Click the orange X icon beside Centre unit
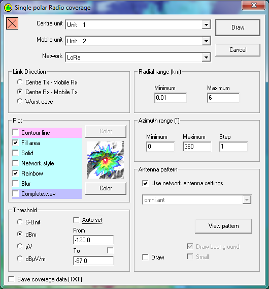 pos(12,23)
